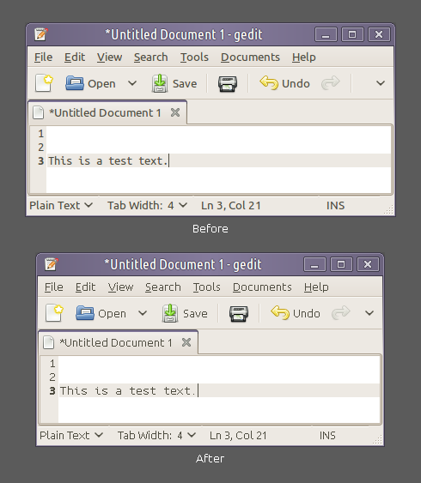Viewport: 421px width, 483px height.
Task: Open Search menu in After window
Action: [x=163, y=287]
